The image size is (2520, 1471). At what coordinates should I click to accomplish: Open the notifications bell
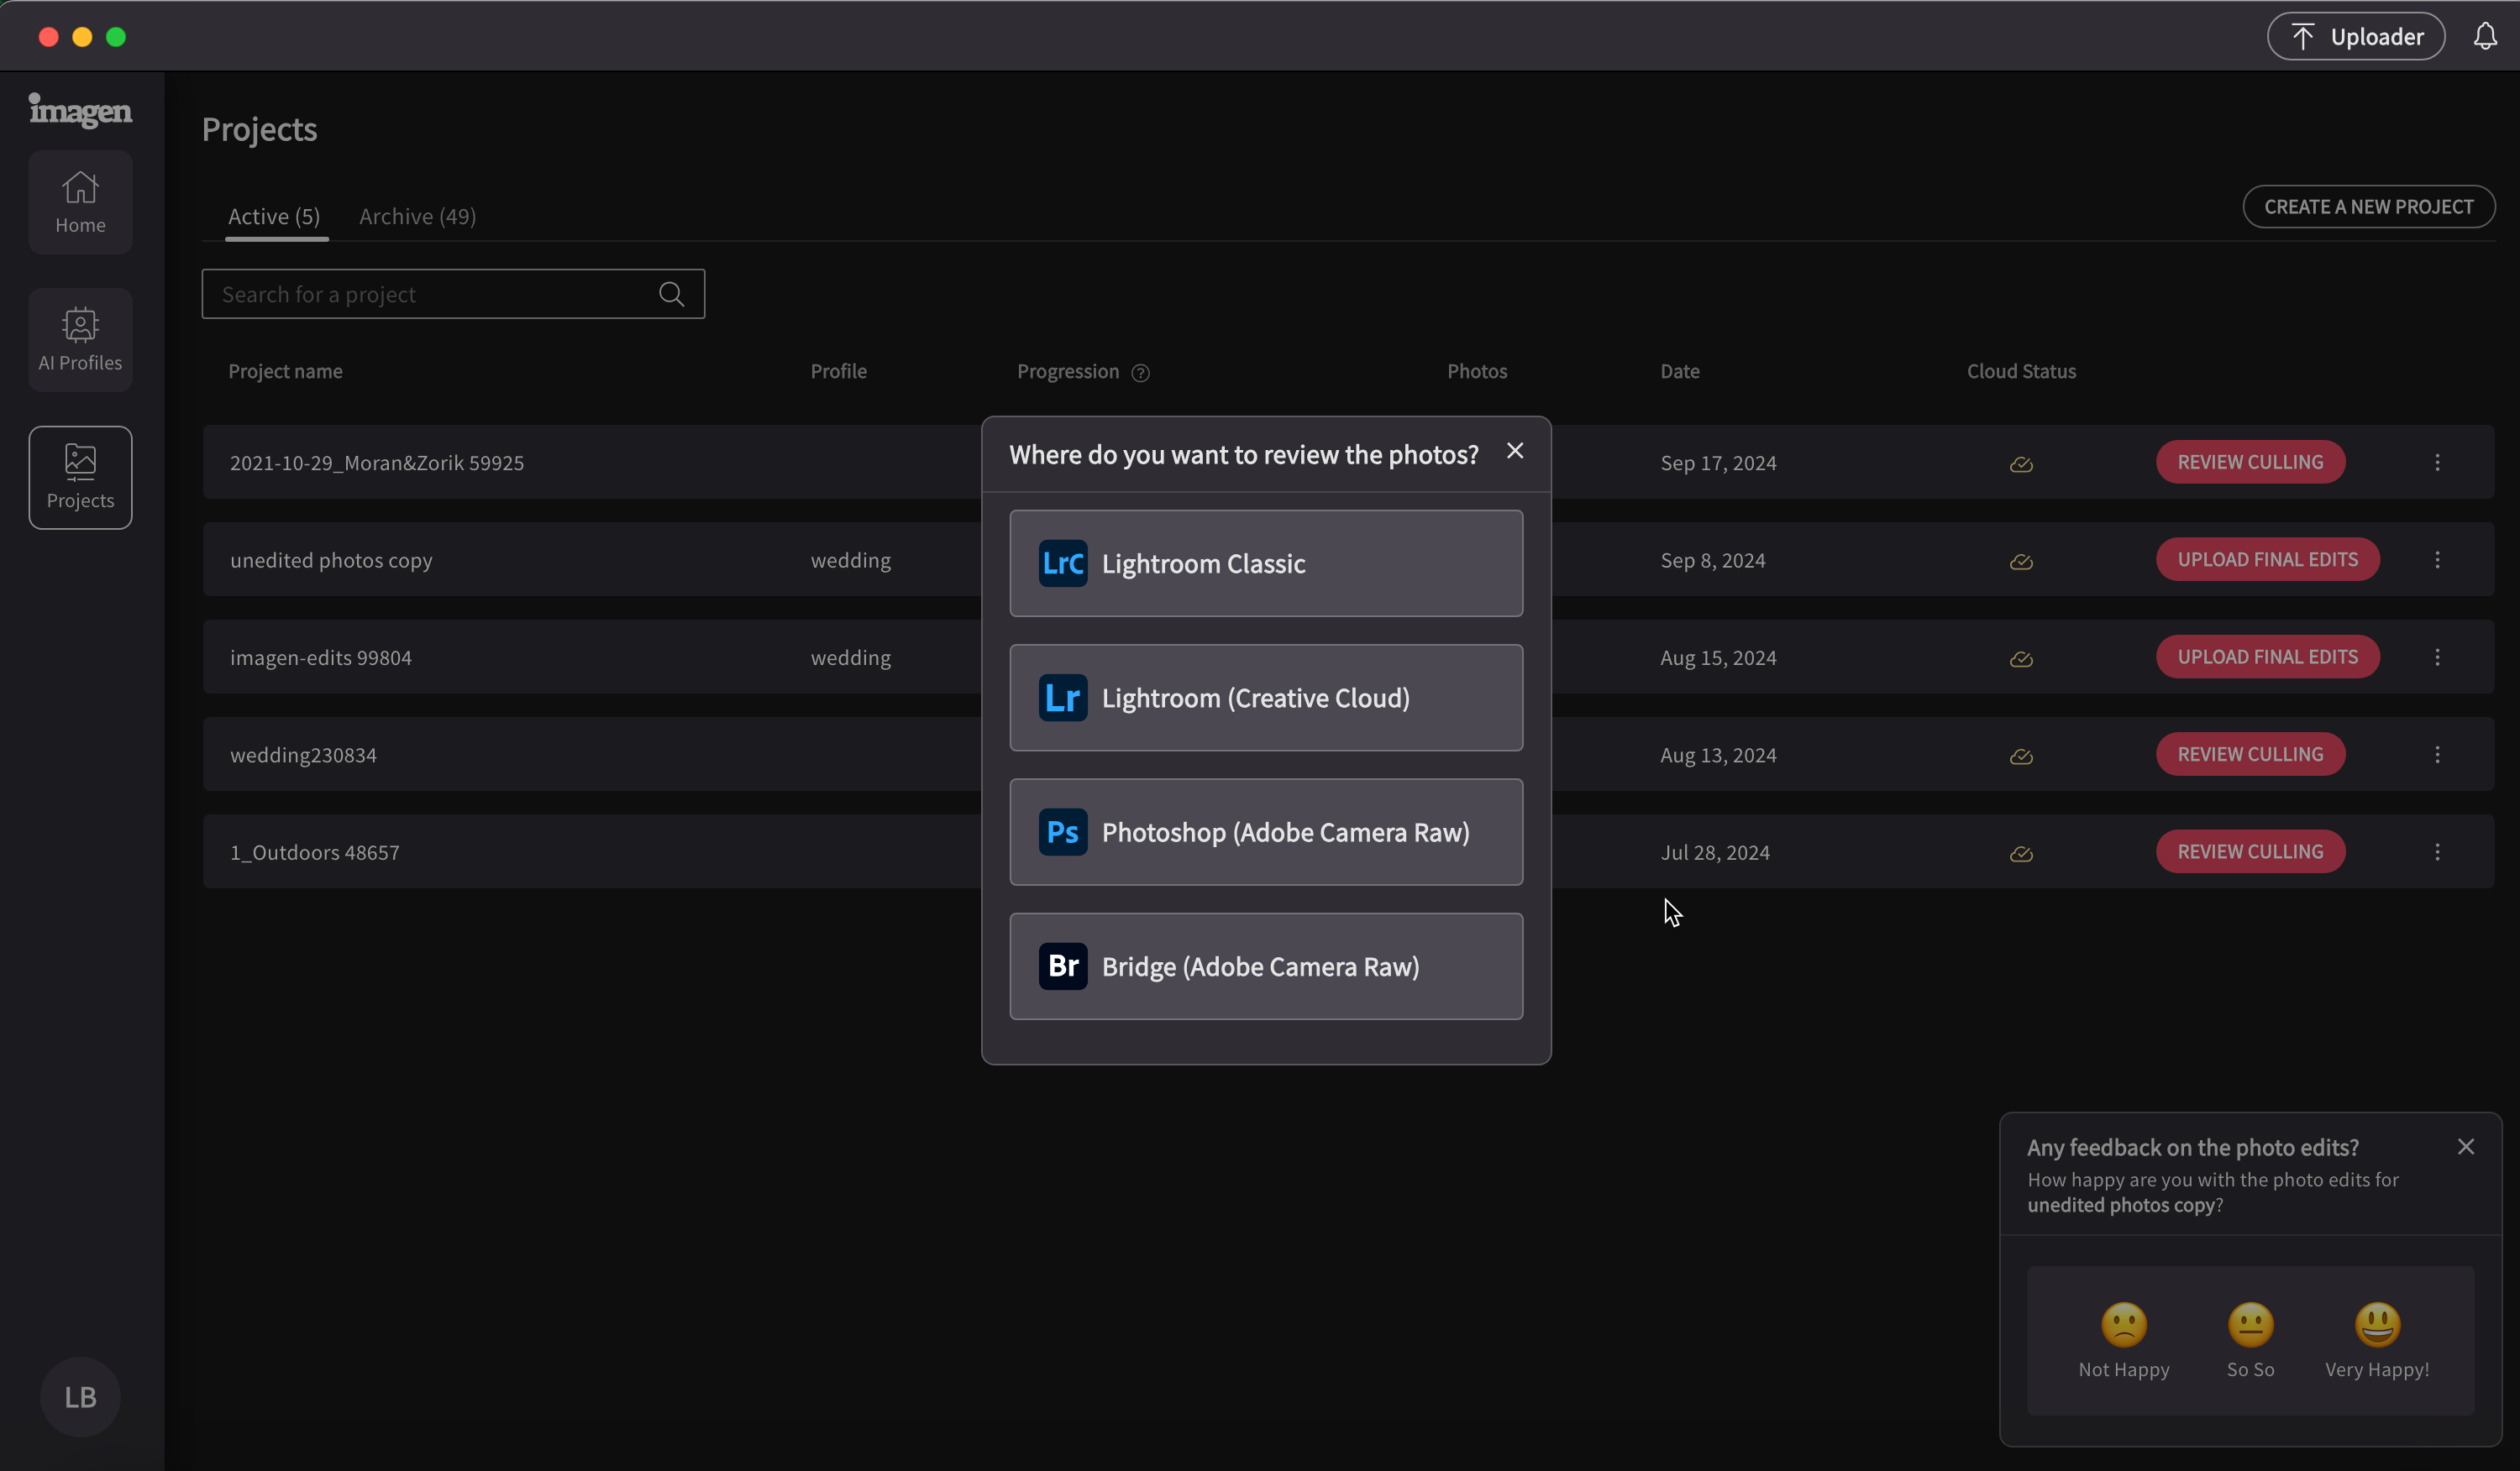pos(2484,37)
